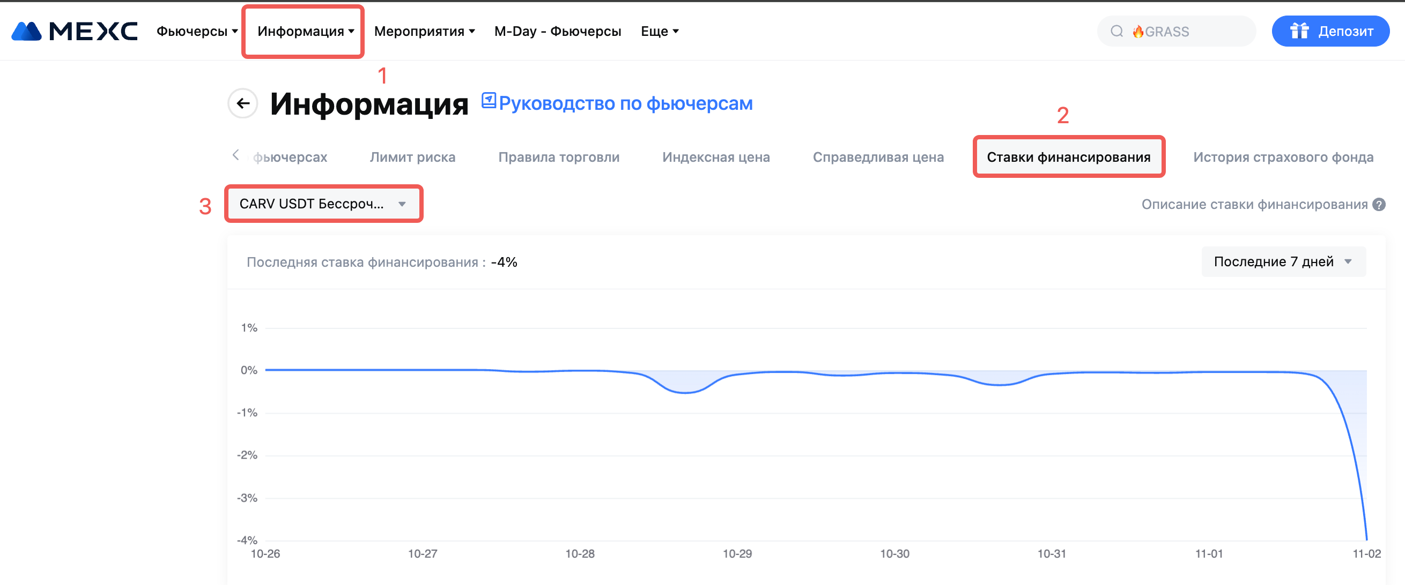1405x585 pixels.
Task: Open the История страхового фонда tab
Action: 1283,157
